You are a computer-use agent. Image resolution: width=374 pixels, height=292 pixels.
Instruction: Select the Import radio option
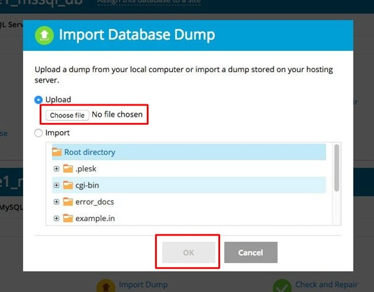point(39,133)
